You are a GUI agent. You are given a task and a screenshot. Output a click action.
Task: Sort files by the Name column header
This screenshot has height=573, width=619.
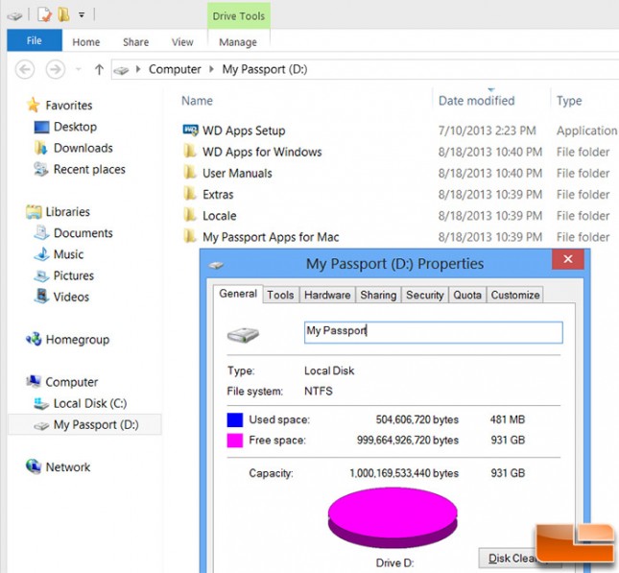click(x=197, y=101)
